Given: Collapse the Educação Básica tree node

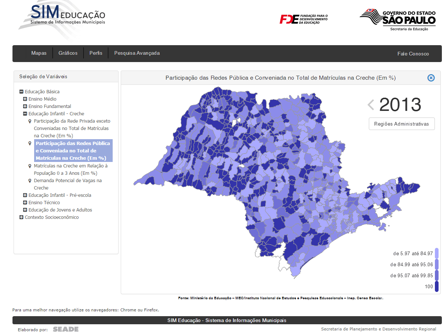Looking at the screenshot, I should point(21,92).
